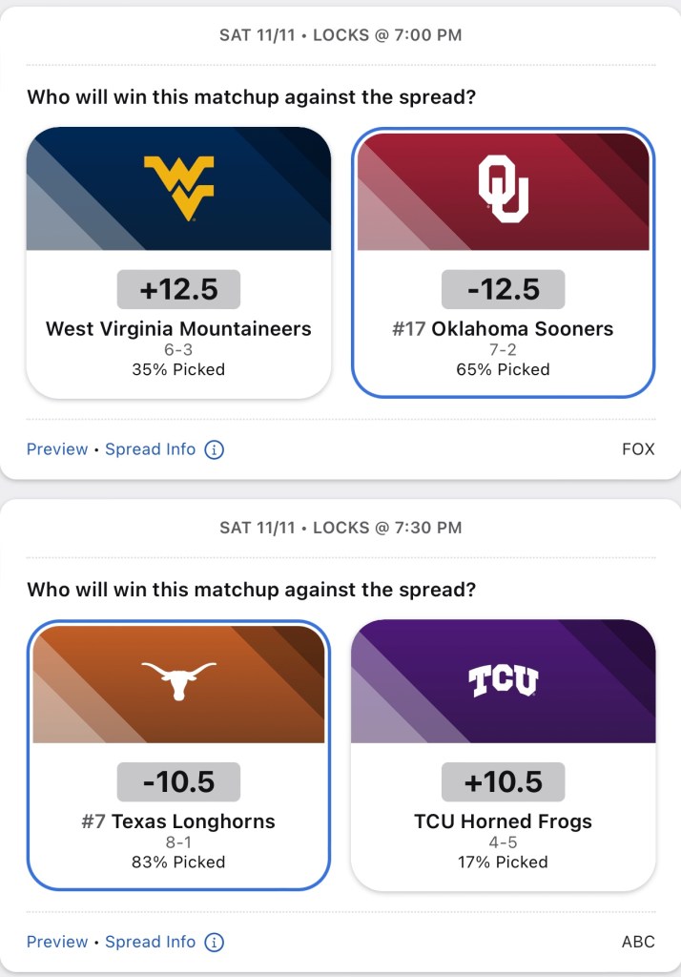This screenshot has width=681, height=977.
Task: Open Spread Info icon for Oklahoma game
Action: point(215,448)
